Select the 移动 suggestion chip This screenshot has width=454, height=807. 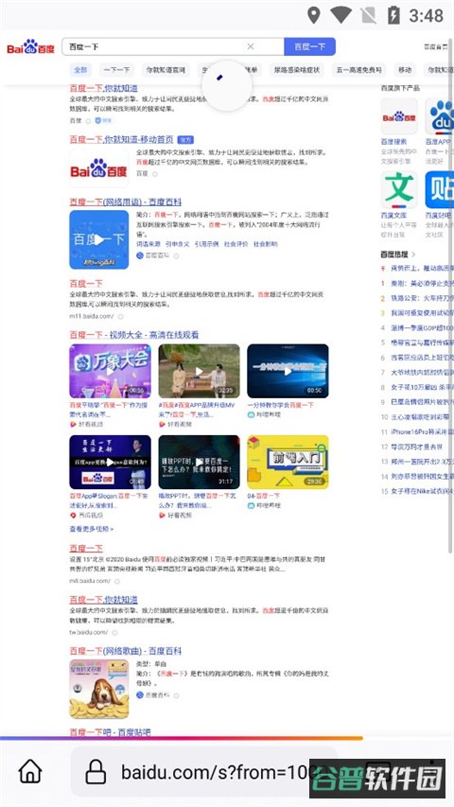(x=405, y=70)
